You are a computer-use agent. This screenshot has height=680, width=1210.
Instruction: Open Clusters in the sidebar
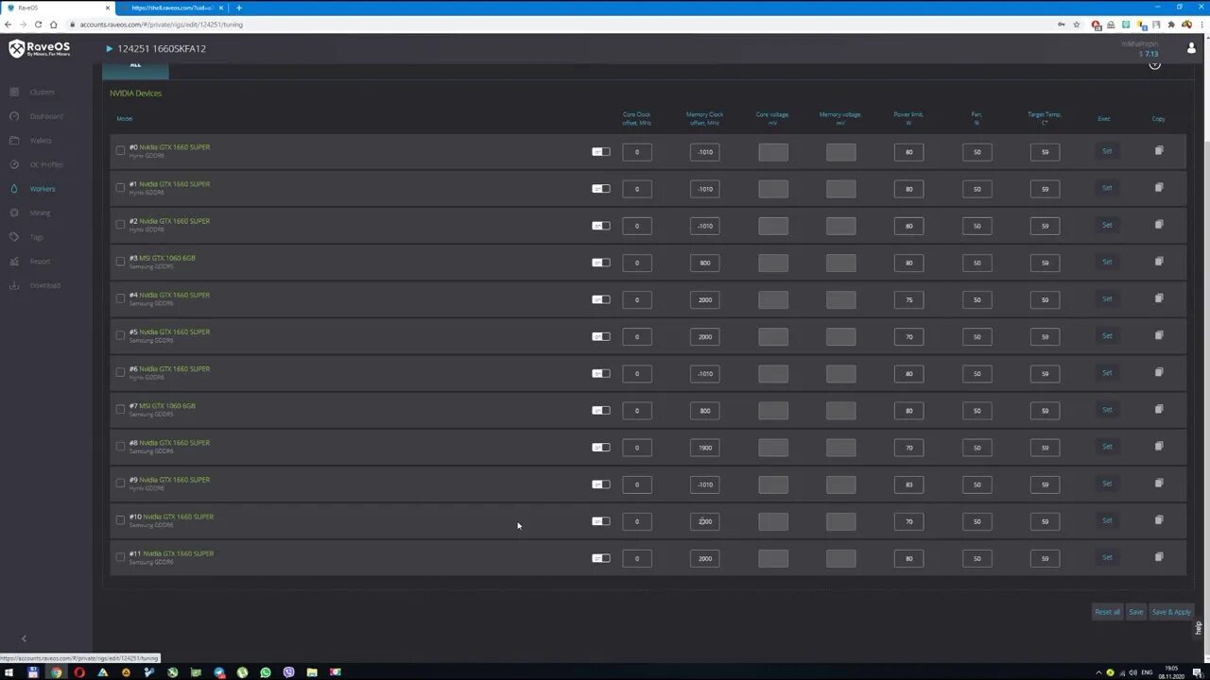point(42,92)
